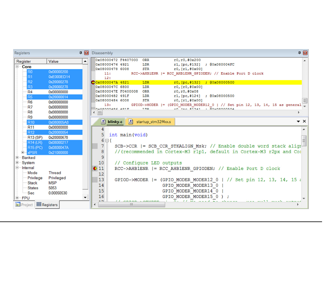Click the Stack value MSP
The width and height of the screenshot is (327, 286).
click(52, 183)
